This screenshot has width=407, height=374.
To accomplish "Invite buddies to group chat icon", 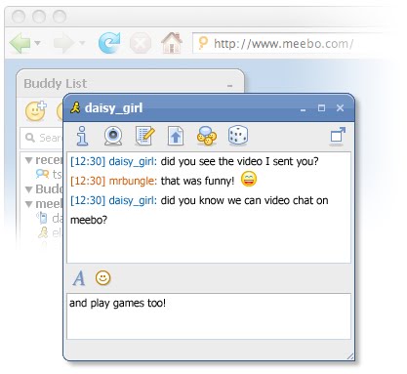I will point(207,136).
